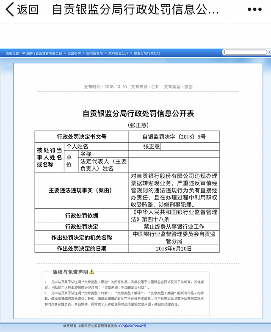The height and width of the screenshot is (332, 271).
Task: Click the 张正意 name cell in the table
Action: click(x=152, y=146)
